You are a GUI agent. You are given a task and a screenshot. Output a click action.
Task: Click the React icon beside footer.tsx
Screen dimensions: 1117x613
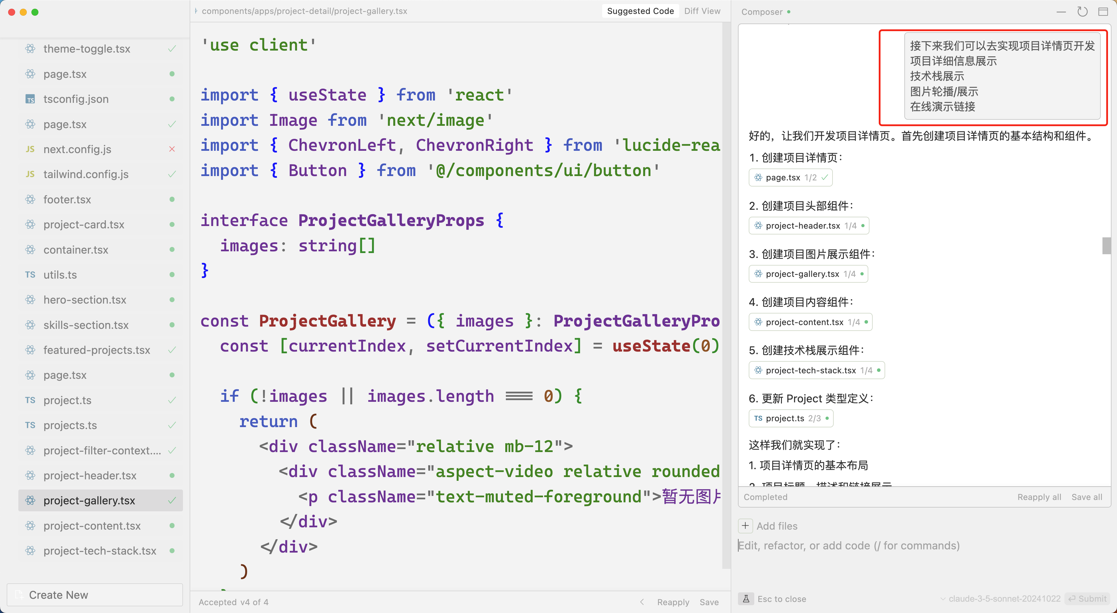point(30,199)
